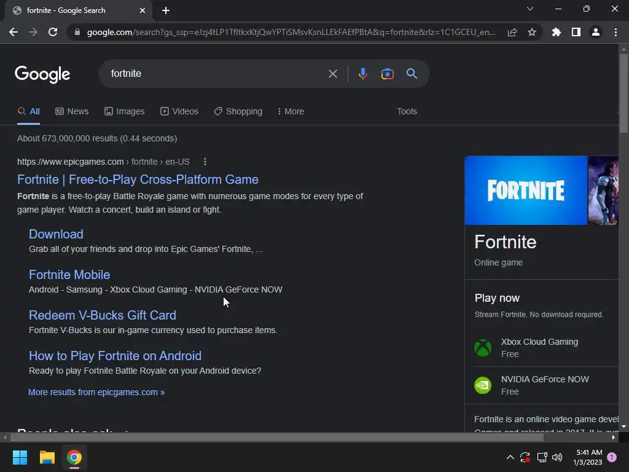629x472 pixels.
Task: Click the sync status tray icon
Action: 525,457
